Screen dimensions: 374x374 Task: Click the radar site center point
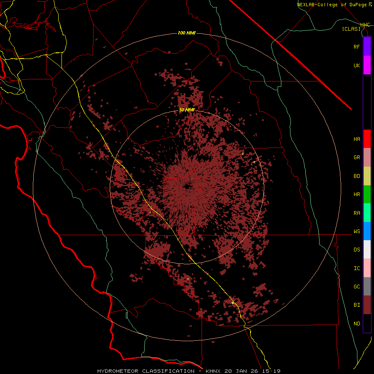coord(187,187)
